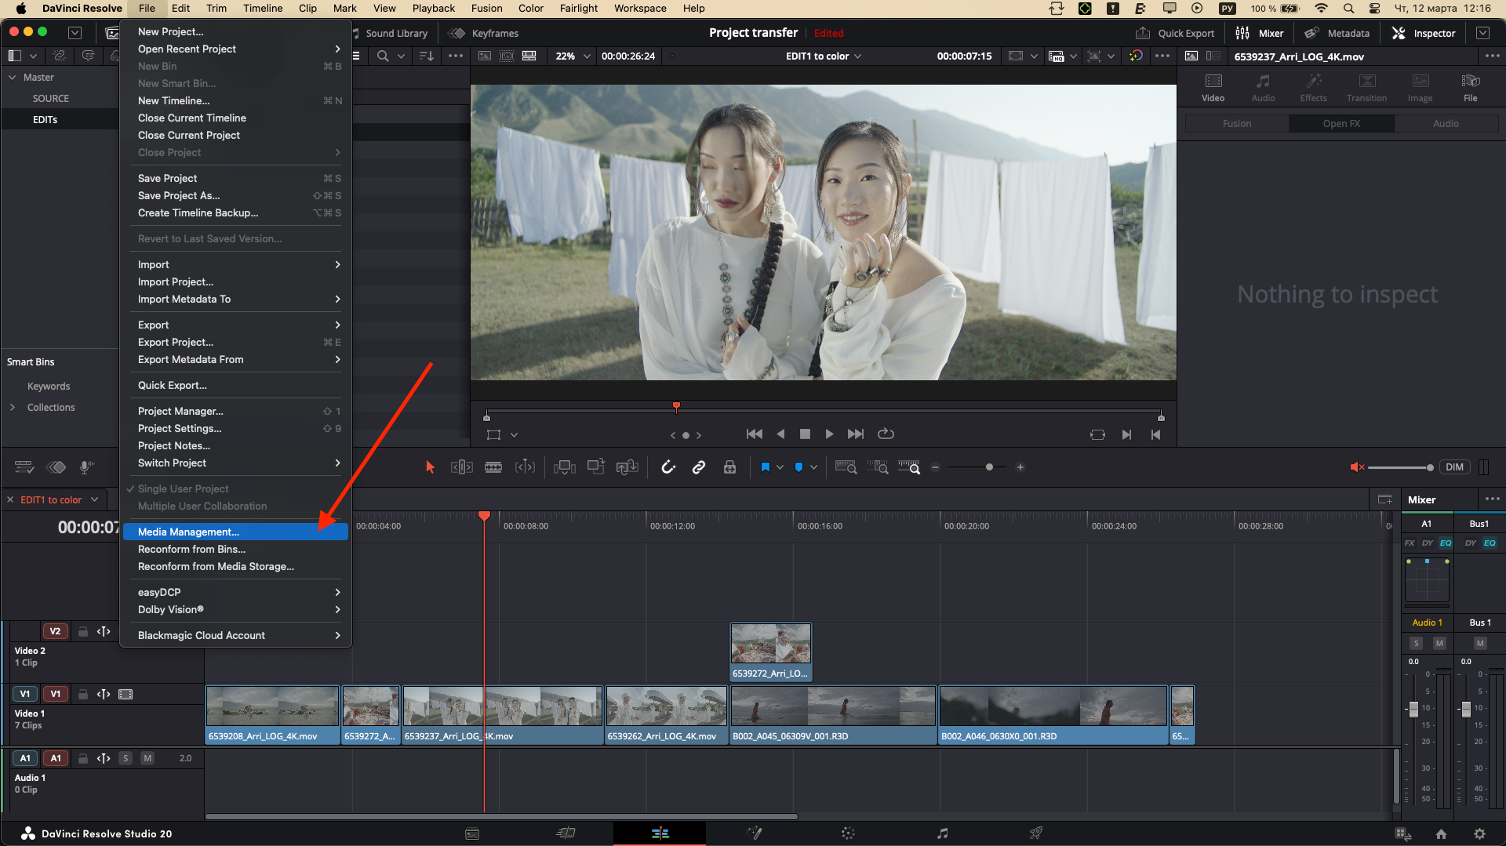Toggle Position Lock on the timeline

click(729, 467)
